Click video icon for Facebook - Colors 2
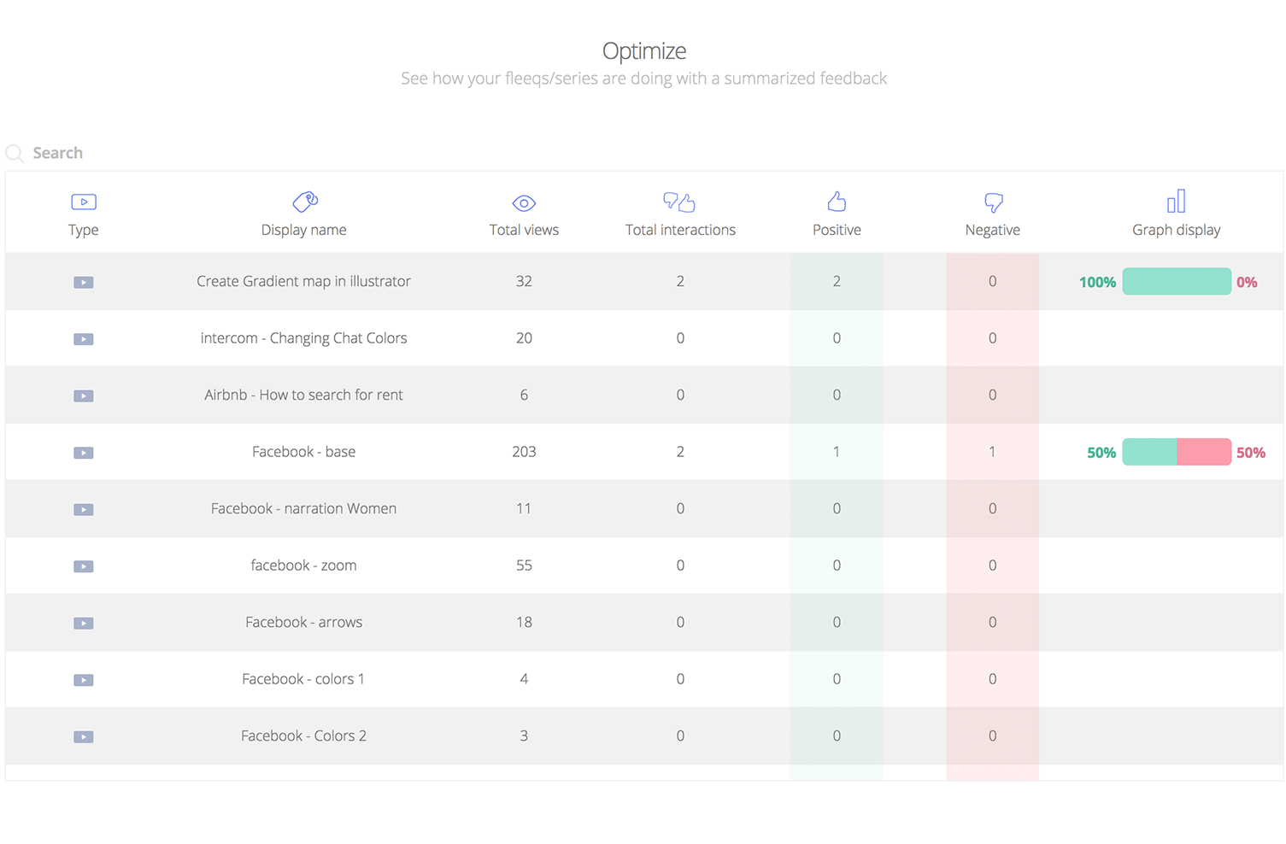 coord(84,736)
